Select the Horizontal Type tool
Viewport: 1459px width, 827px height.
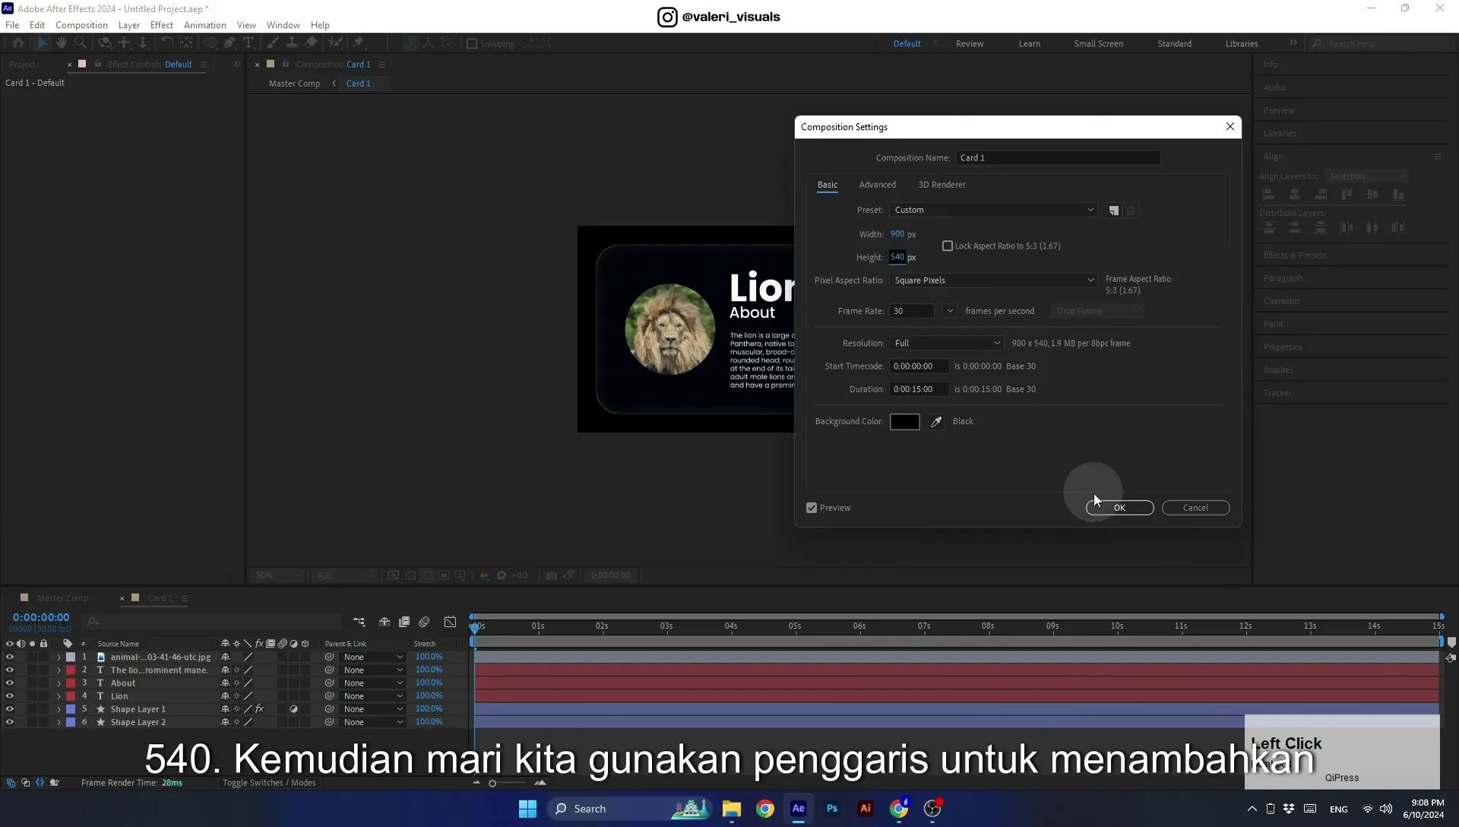point(248,43)
